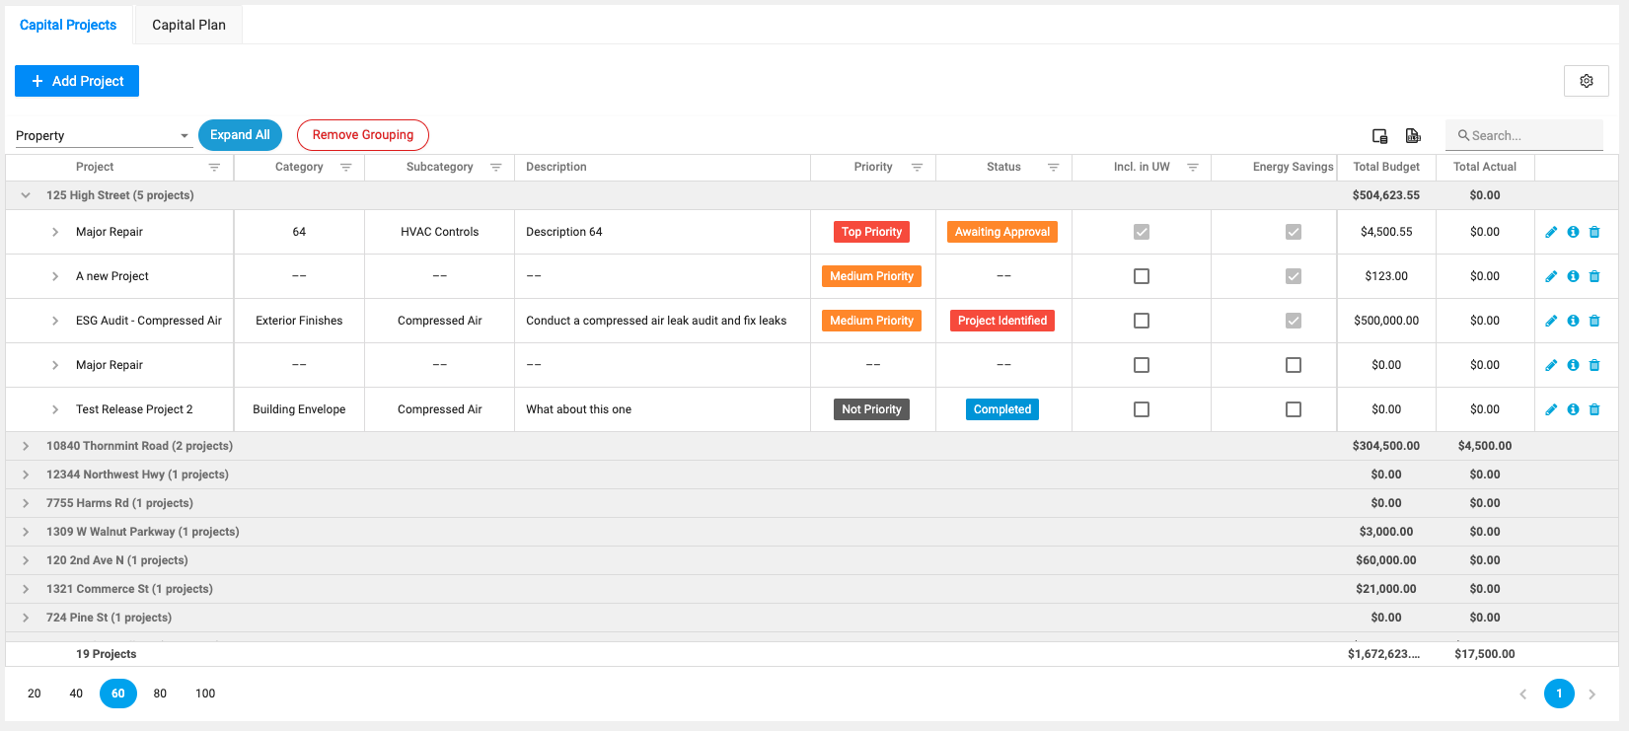Expand the 724 Pine St group
Image resolution: width=1629 pixels, height=731 pixels.
[26, 618]
